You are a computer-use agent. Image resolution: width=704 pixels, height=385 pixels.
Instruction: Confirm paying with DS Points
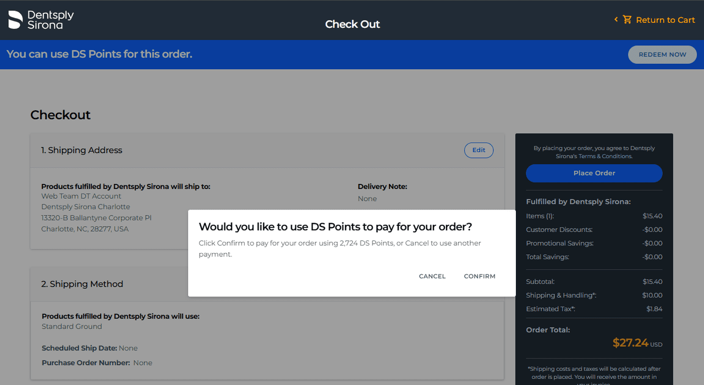[480, 276]
